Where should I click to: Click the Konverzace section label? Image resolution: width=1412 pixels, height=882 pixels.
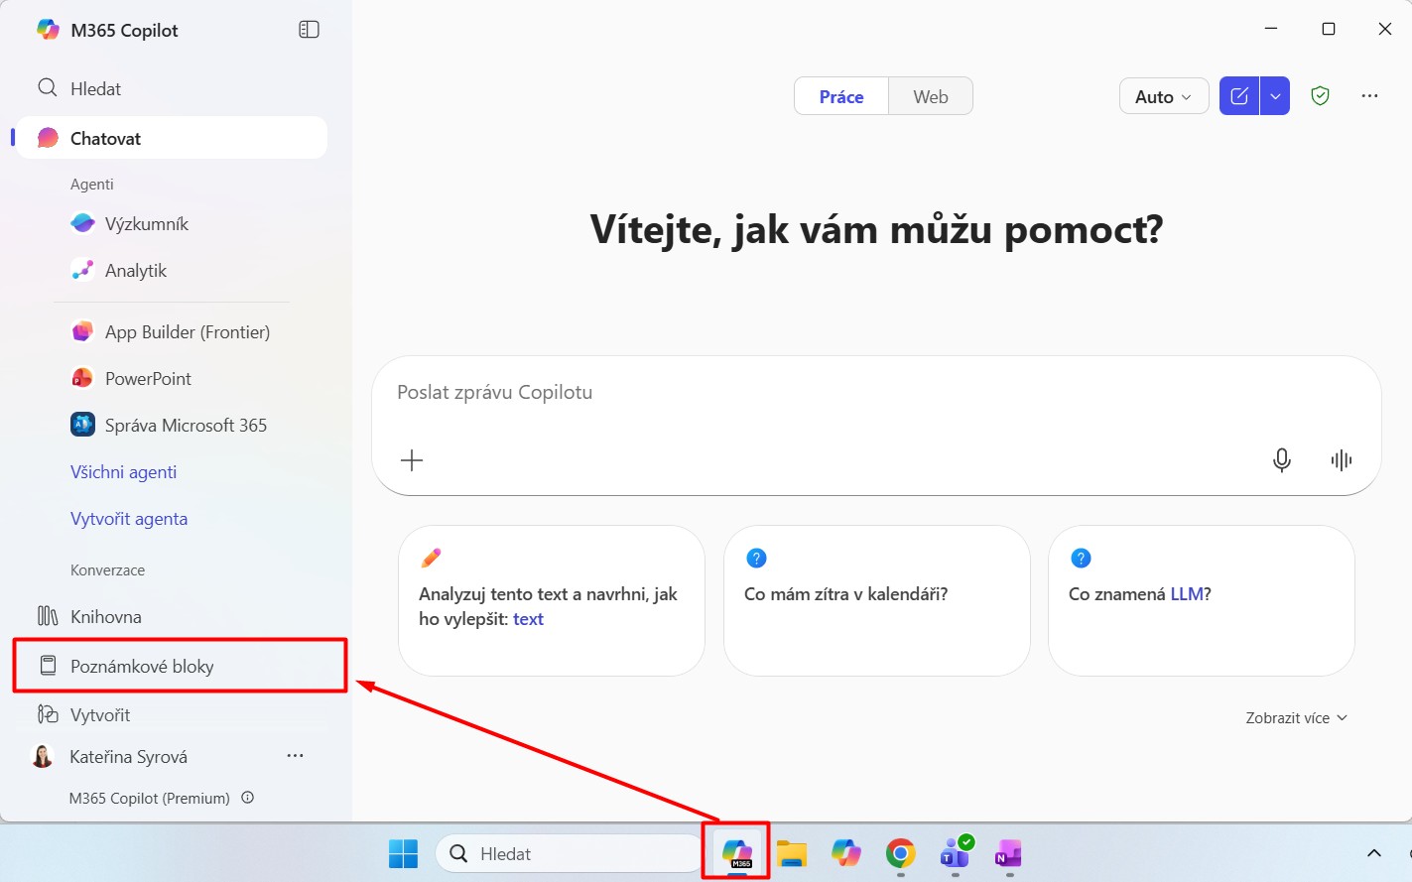(x=107, y=569)
